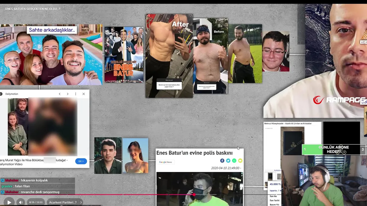The width and height of the screenshot is (367, 206).
Task: Click the Instagram question box on the 'Before' photo
Action: tap(207, 86)
